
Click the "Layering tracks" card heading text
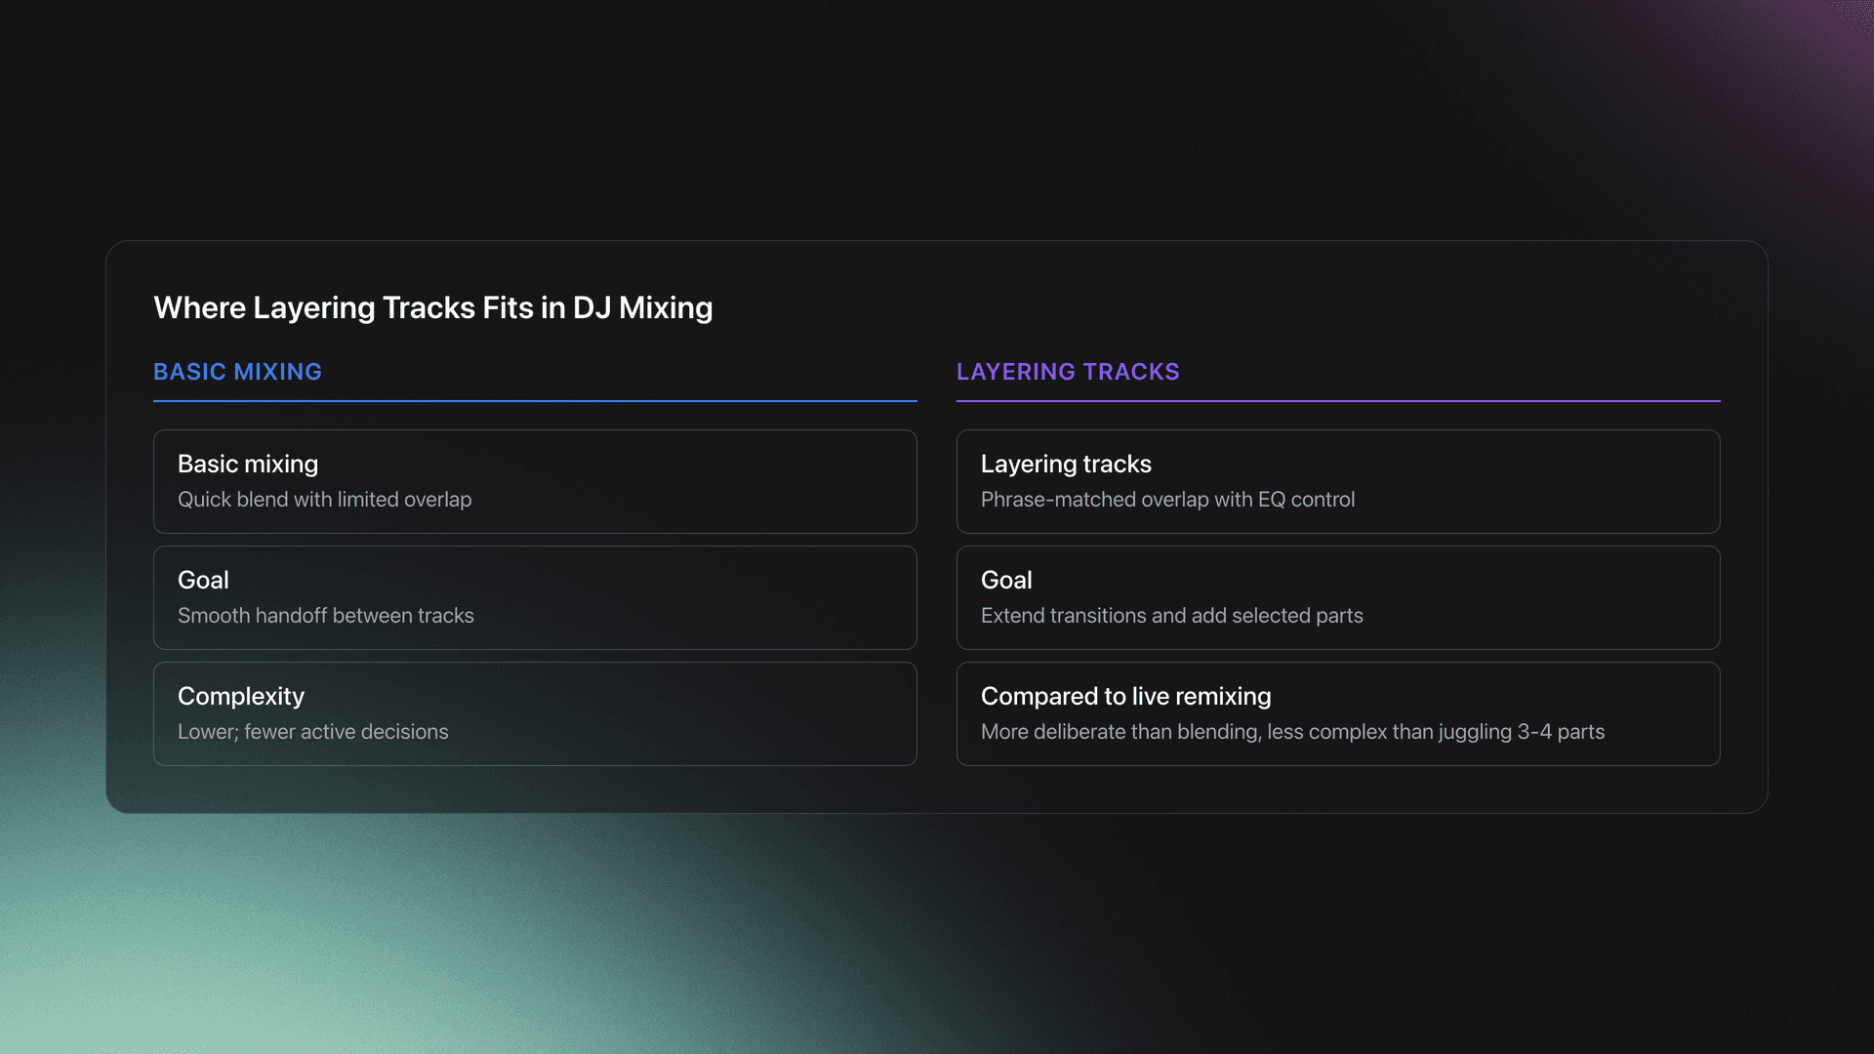1066,464
